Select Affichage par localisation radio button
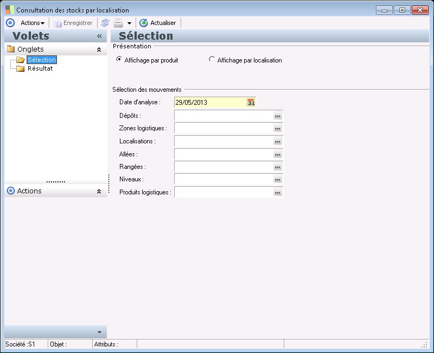Screen dimensions: 434x353 click(x=212, y=59)
